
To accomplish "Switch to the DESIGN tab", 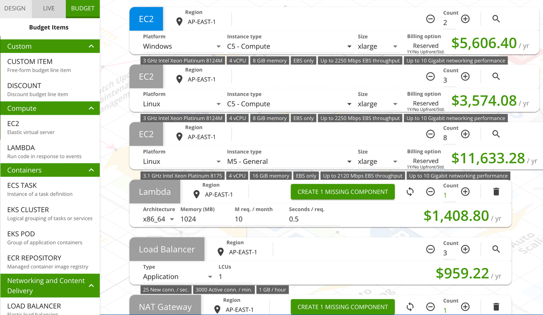I will [x=15, y=8].
